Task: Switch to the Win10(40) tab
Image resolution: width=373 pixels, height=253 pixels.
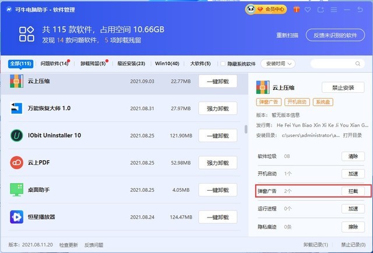Action: pos(167,64)
